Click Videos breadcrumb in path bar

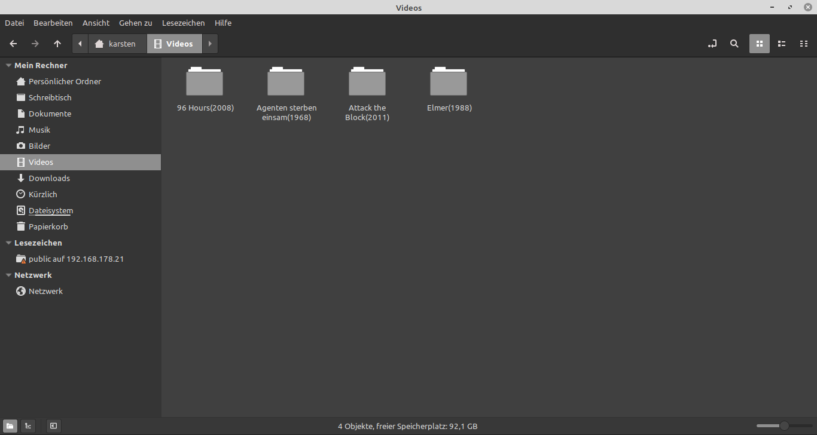(x=174, y=44)
